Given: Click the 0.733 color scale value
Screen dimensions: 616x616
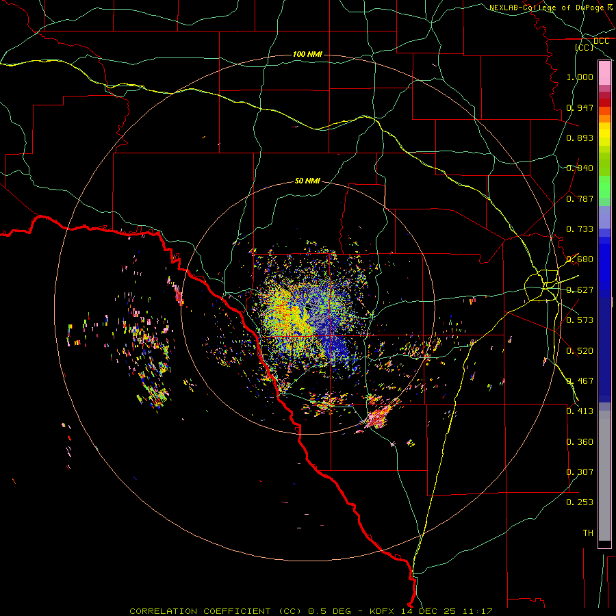Looking at the screenshot, I should 580,229.
